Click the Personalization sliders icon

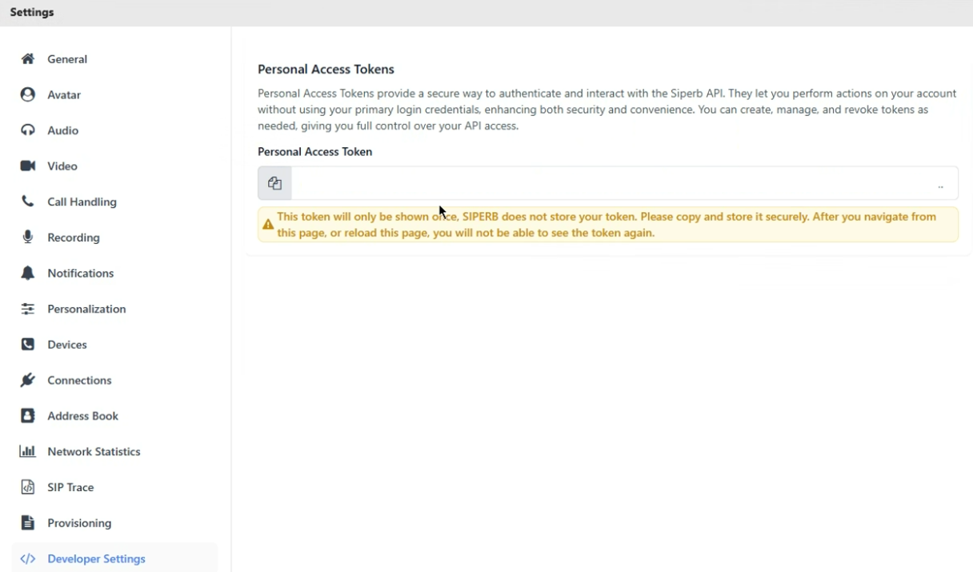(x=28, y=309)
